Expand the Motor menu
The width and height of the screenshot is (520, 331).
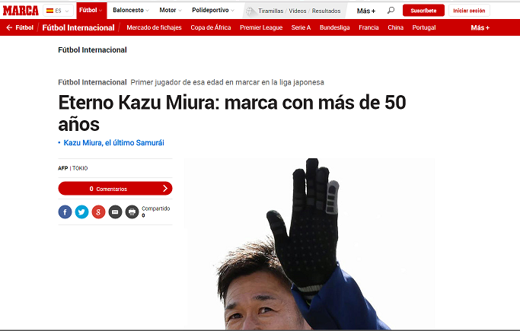tap(171, 10)
